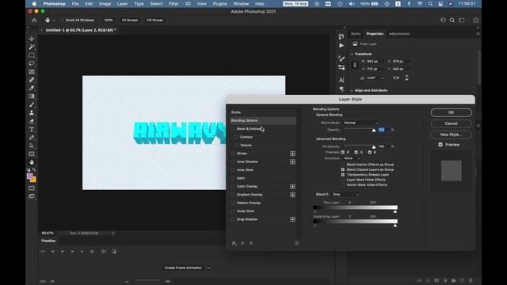Open the Filter menu
The height and width of the screenshot is (285, 507).
[173, 4]
